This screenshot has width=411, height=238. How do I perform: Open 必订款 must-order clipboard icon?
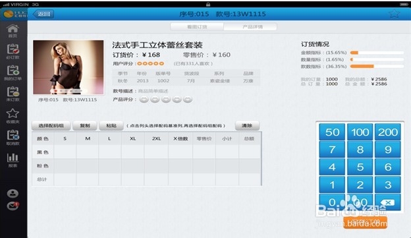coord(13,51)
